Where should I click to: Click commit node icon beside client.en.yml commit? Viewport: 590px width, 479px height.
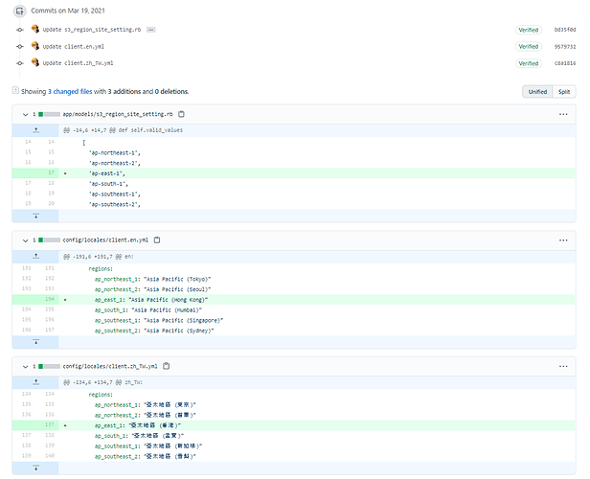20,47
